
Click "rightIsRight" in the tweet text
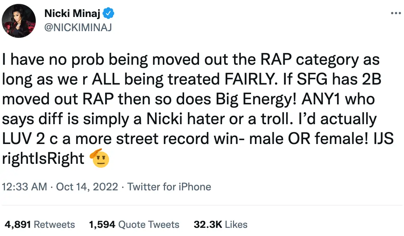click(43, 159)
